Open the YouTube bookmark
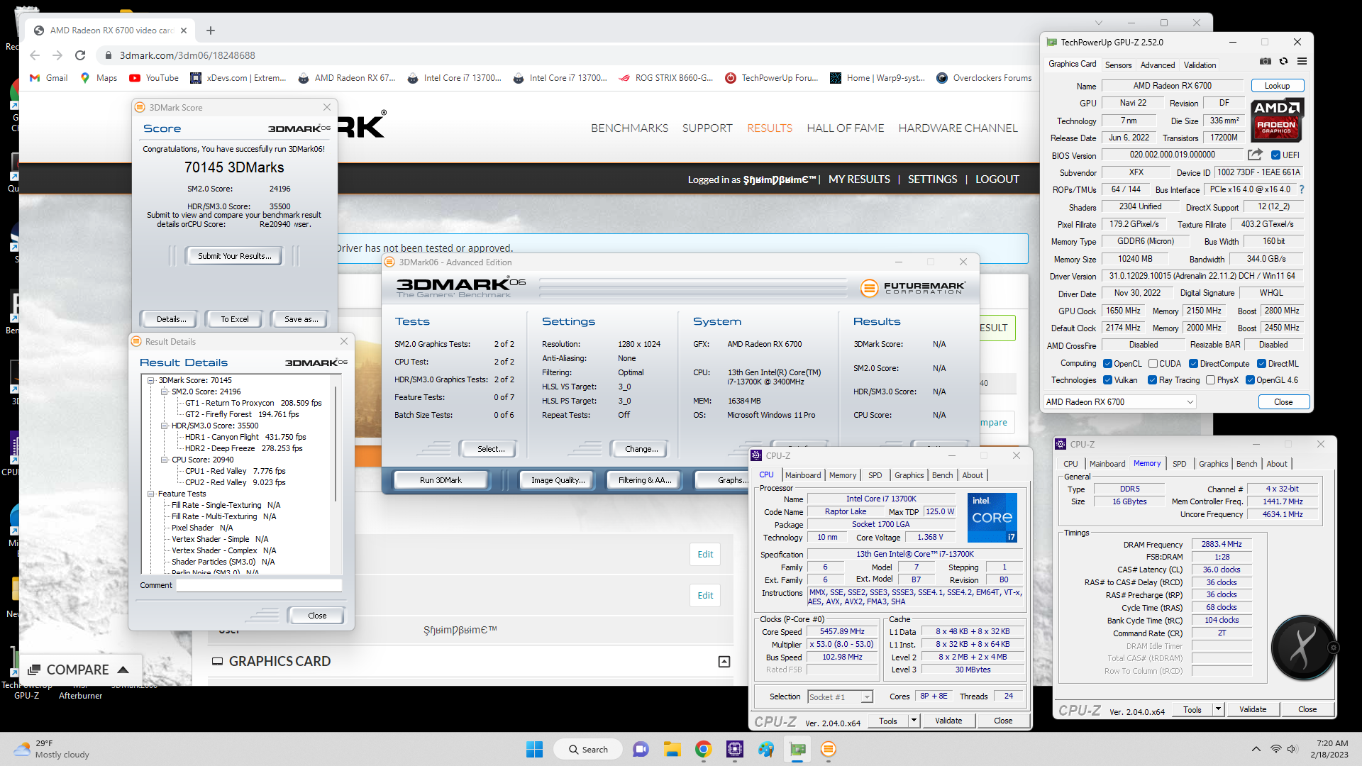The width and height of the screenshot is (1362, 766). (154, 78)
